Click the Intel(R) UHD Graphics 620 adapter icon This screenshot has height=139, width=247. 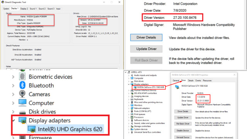(32, 129)
